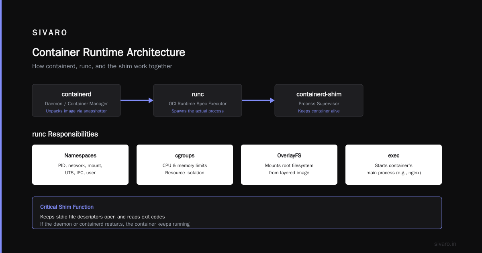Click 'from layered image' text
Viewport: 482px width, 253px height.
tap(289, 173)
